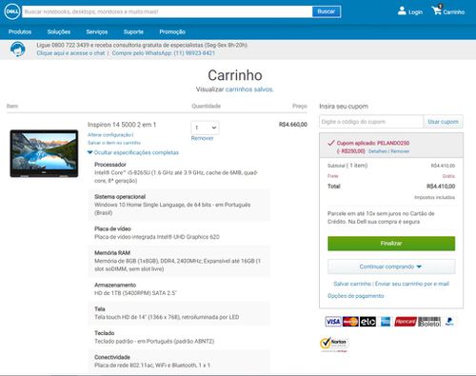
Task: Click the Mastercard payment icon
Action: click(x=350, y=322)
